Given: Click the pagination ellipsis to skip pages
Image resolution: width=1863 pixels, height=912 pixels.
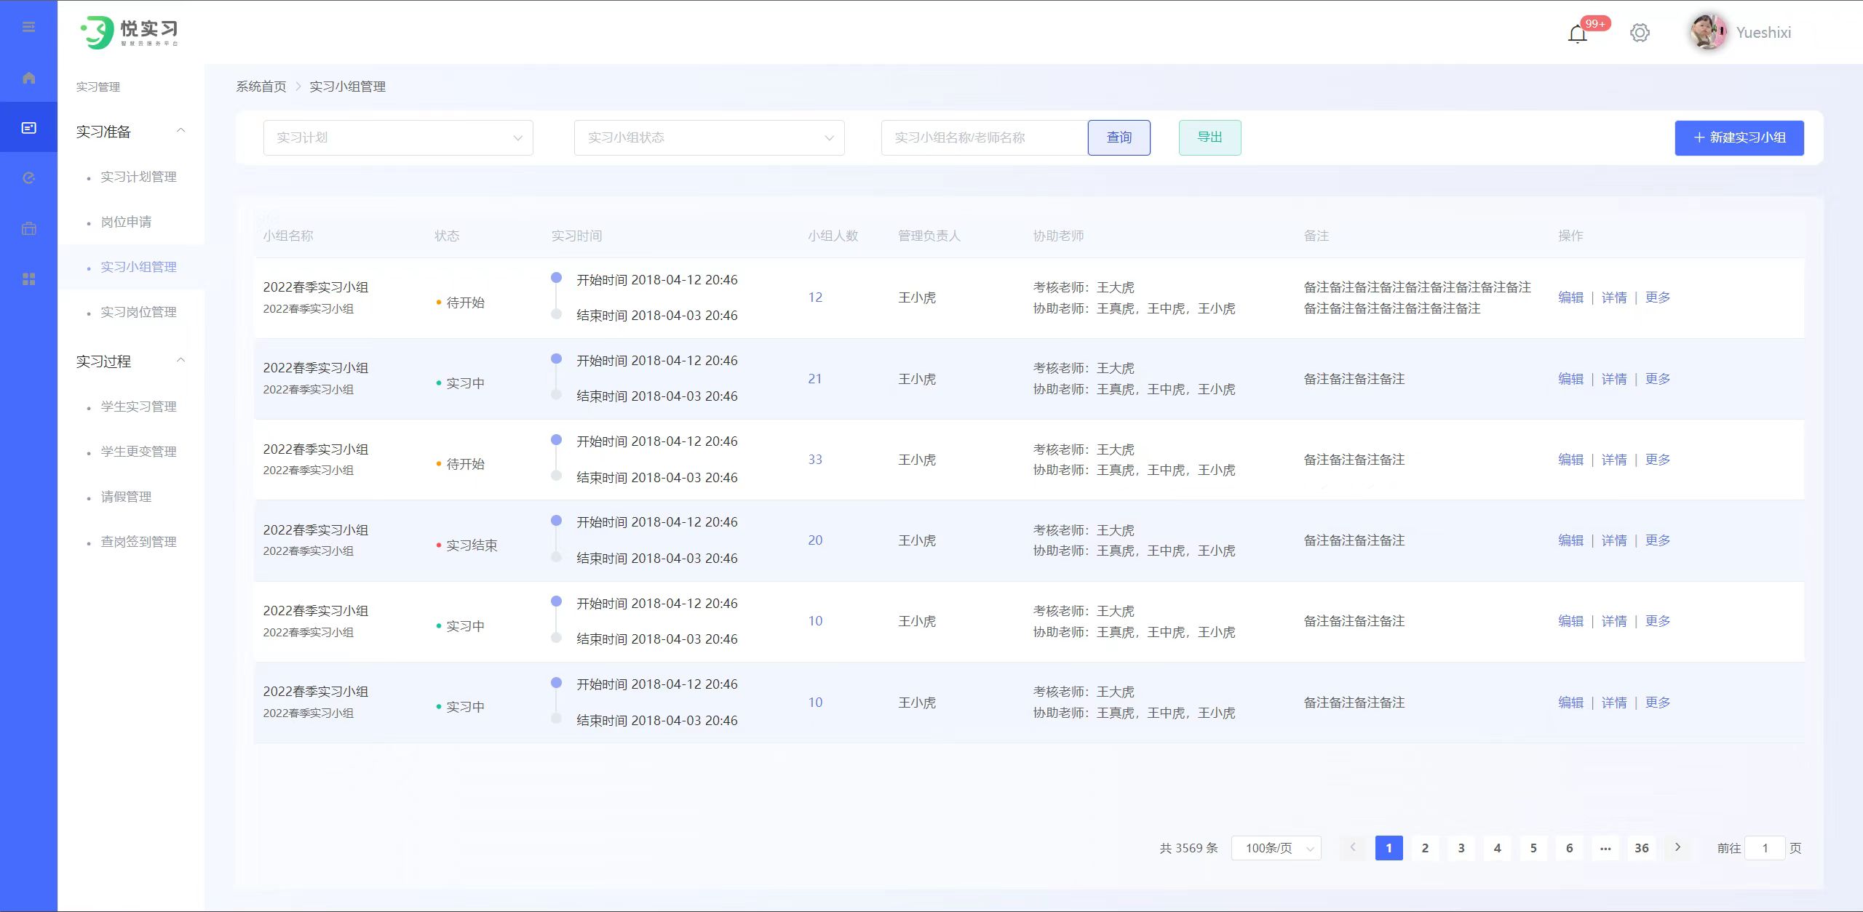Looking at the screenshot, I should click(1605, 848).
